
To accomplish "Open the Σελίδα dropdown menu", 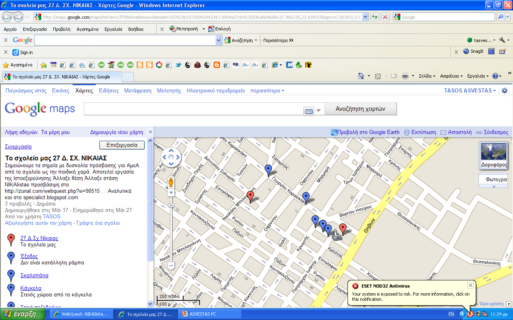I will click(x=427, y=76).
